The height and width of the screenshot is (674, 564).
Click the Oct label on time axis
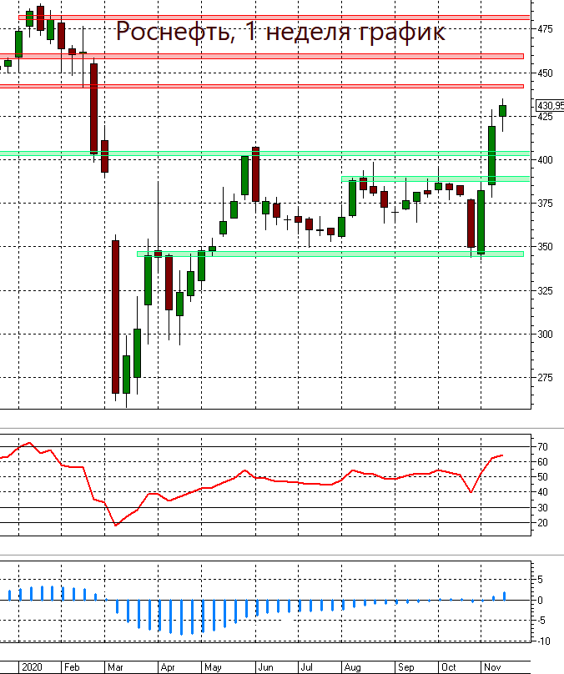click(x=448, y=667)
